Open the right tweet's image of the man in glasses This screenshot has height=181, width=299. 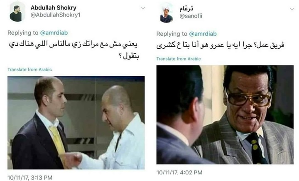pos(225,115)
